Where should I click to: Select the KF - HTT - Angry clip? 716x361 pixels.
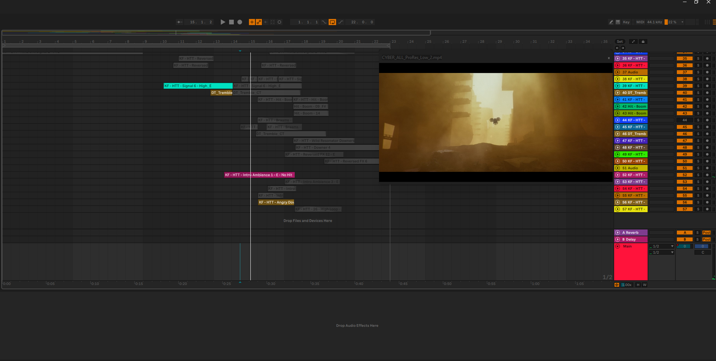coord(276,202)
